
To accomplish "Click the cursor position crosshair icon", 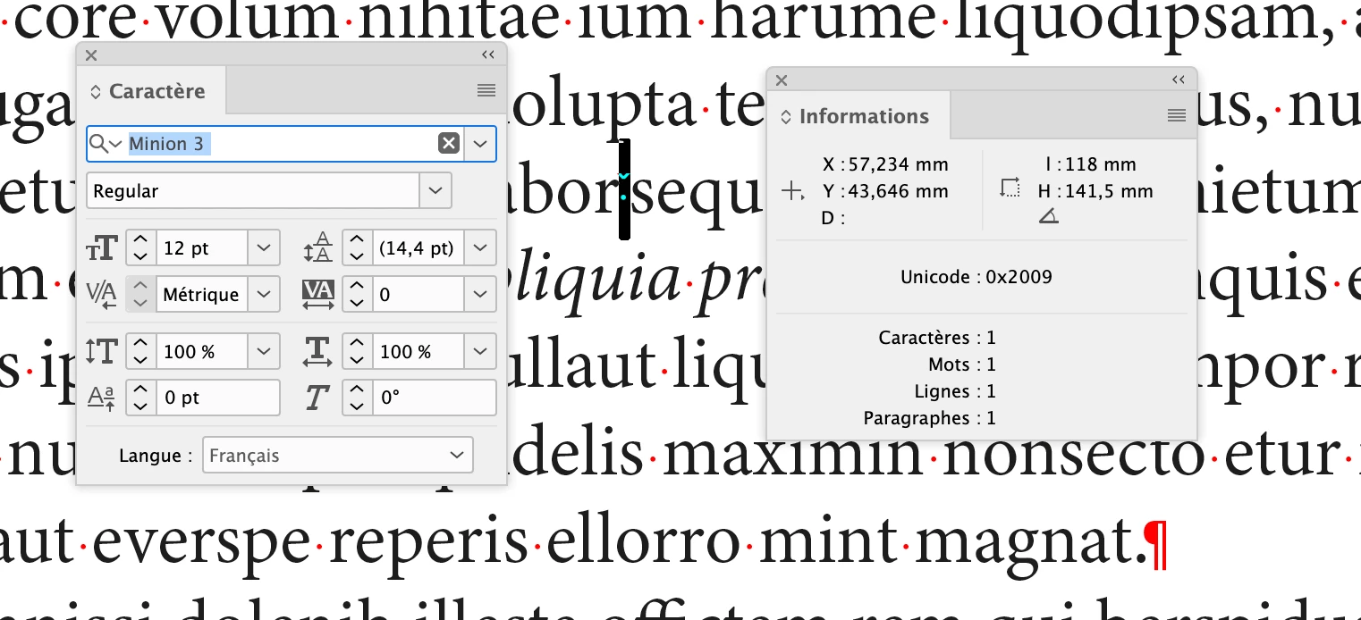I will [x=793, y=191].
